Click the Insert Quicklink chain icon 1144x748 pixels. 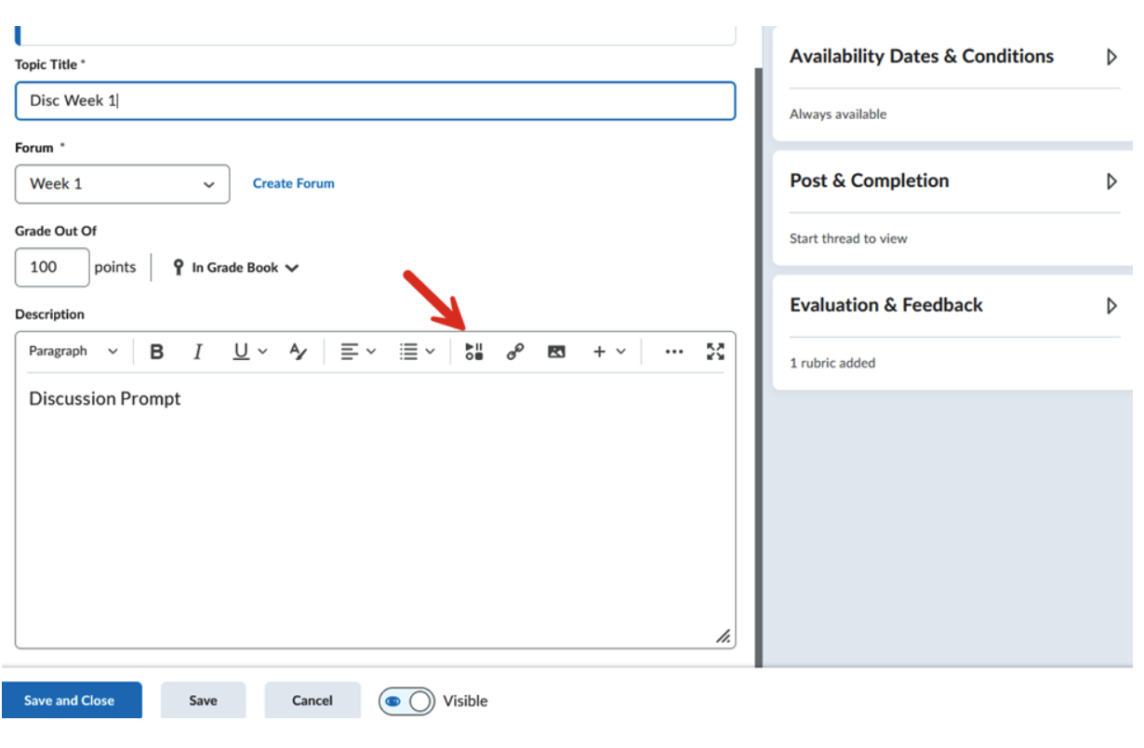click(514, 352)
